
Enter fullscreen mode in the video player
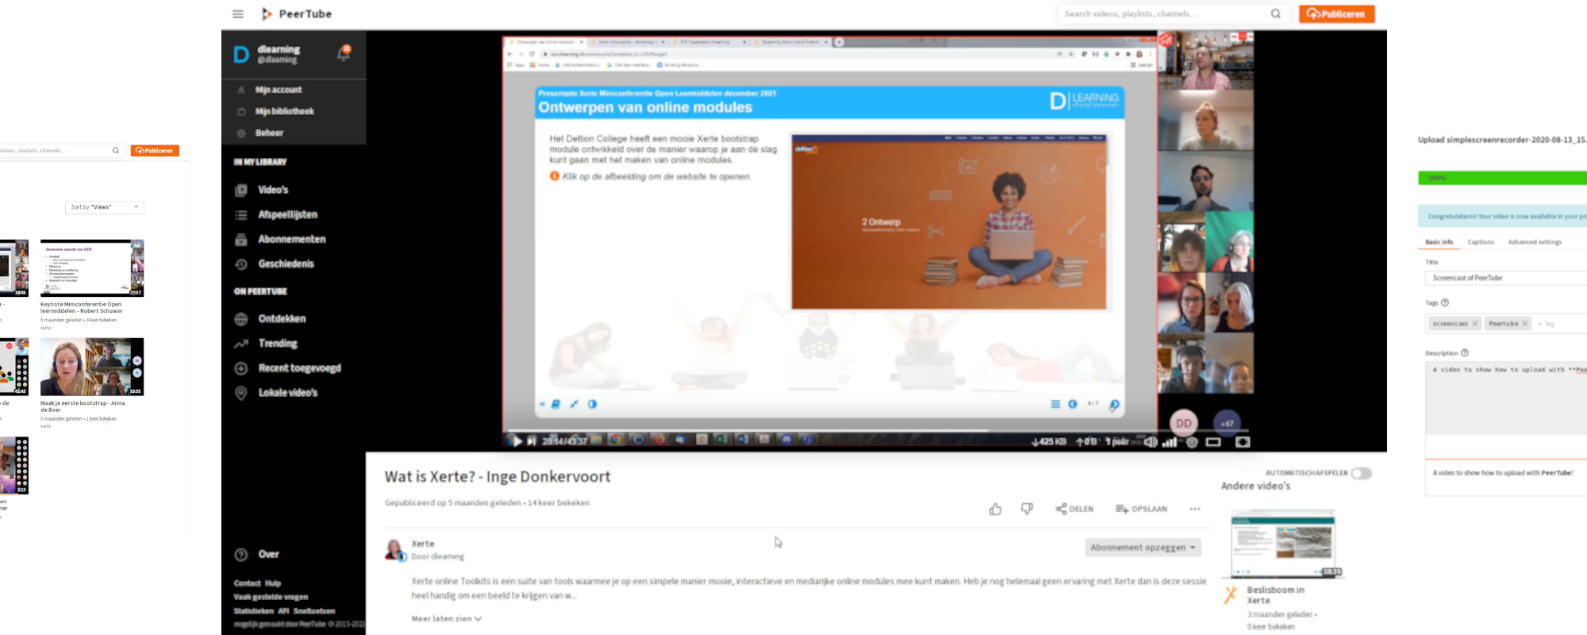coord(1243,442)
